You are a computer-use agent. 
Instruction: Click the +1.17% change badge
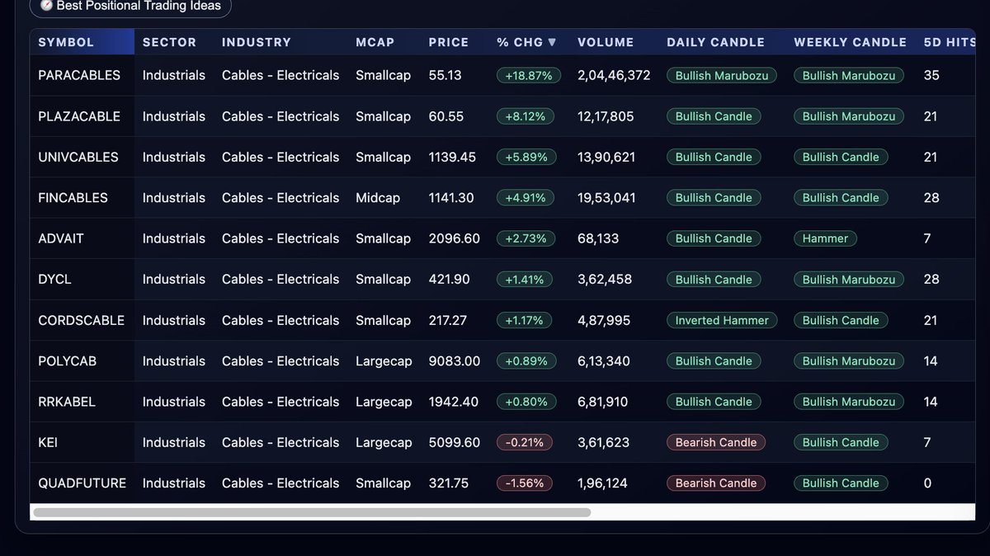coord(524,320)
